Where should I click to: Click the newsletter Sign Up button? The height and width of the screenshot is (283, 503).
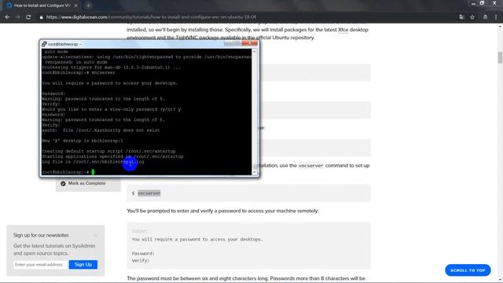(83, 265)
